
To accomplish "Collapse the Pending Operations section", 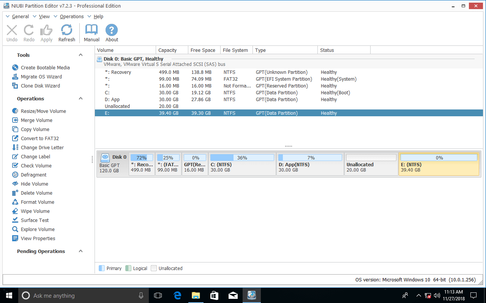I will 80,251.
